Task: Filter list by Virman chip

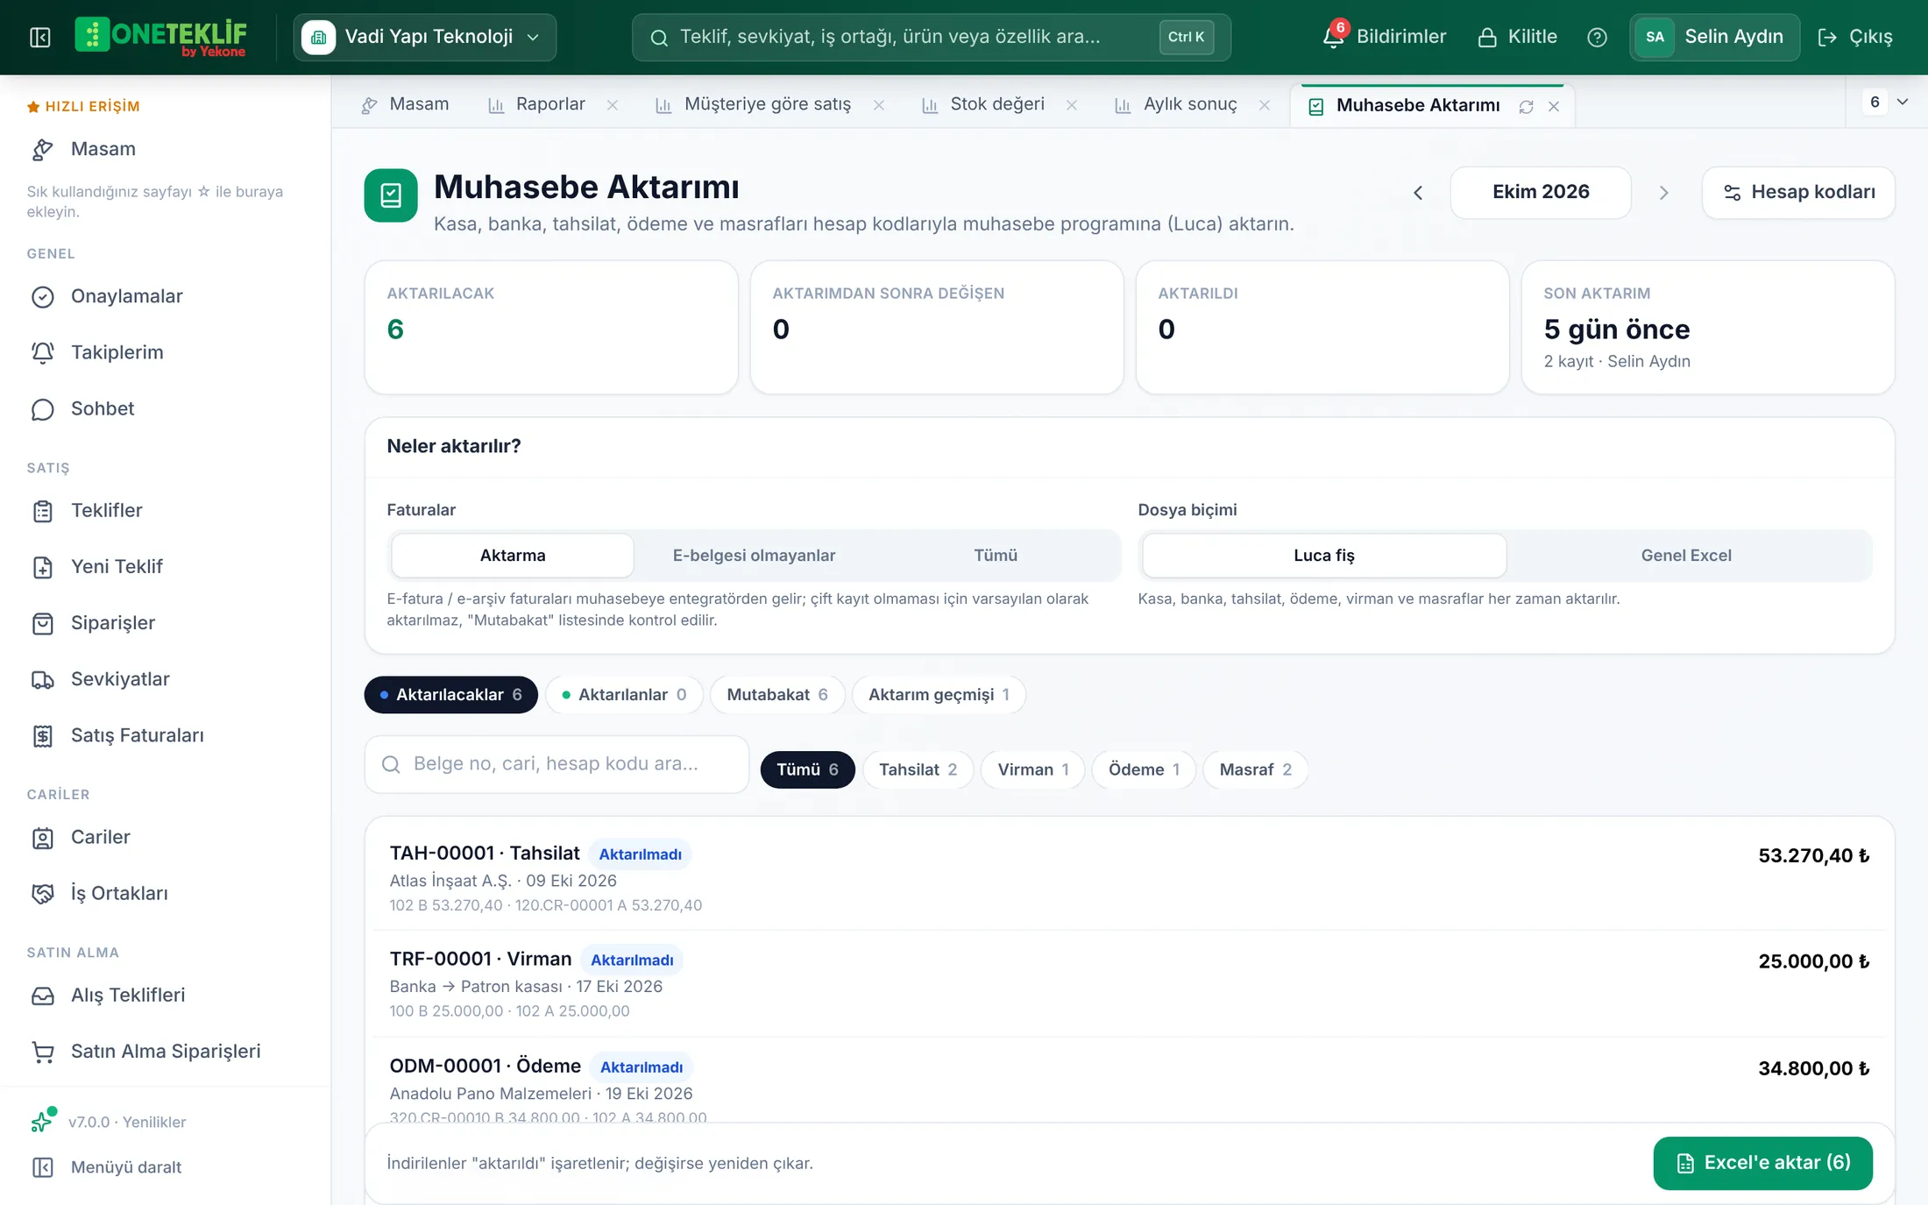Action: coord(1032,769)
